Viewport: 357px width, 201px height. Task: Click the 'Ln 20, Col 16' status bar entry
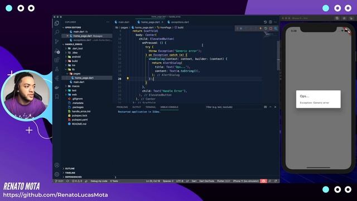(153, 181)
